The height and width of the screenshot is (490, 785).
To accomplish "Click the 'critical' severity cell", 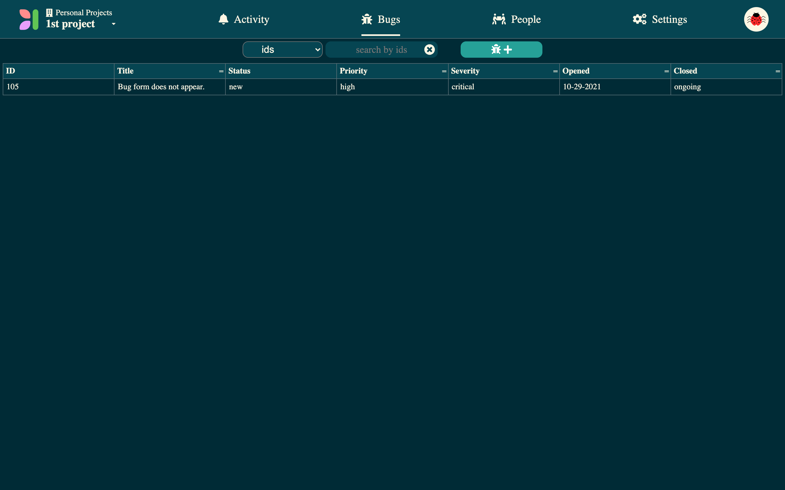I will pos(504,87).
